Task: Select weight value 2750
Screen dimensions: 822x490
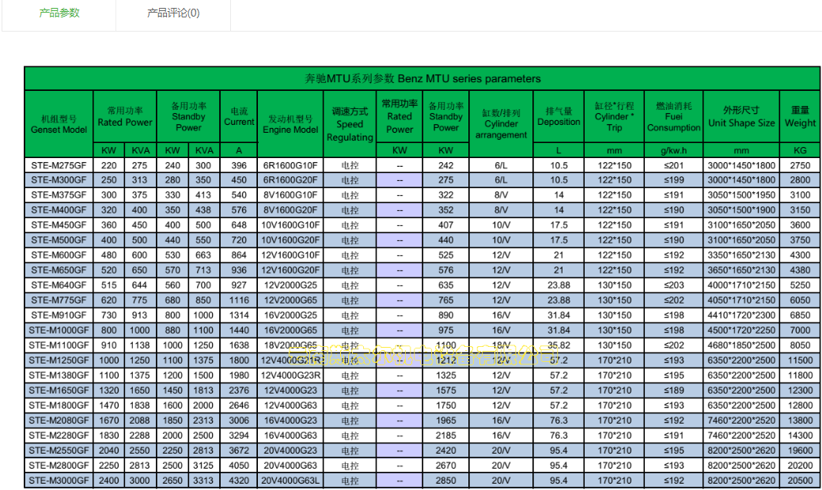Action: pos(800,165)
